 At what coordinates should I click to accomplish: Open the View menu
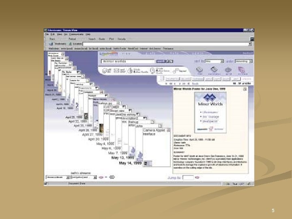pos(59,34)
